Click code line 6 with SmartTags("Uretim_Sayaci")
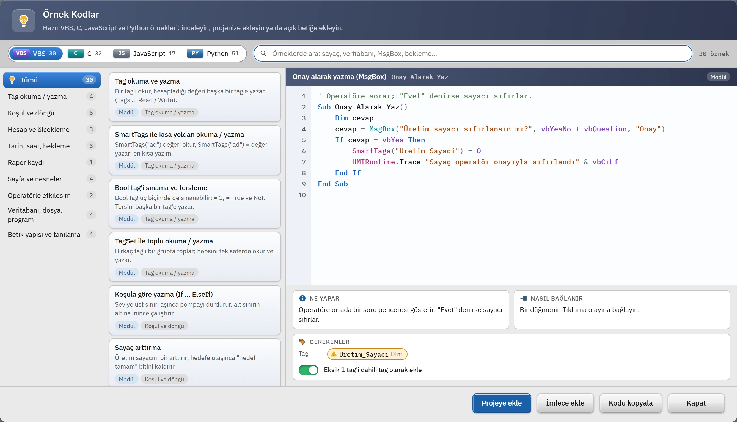 [416, 151]
